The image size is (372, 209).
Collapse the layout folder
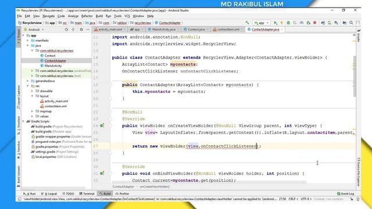(33, 96)
